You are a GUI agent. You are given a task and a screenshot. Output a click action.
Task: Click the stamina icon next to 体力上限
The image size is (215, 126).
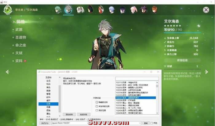165,54
